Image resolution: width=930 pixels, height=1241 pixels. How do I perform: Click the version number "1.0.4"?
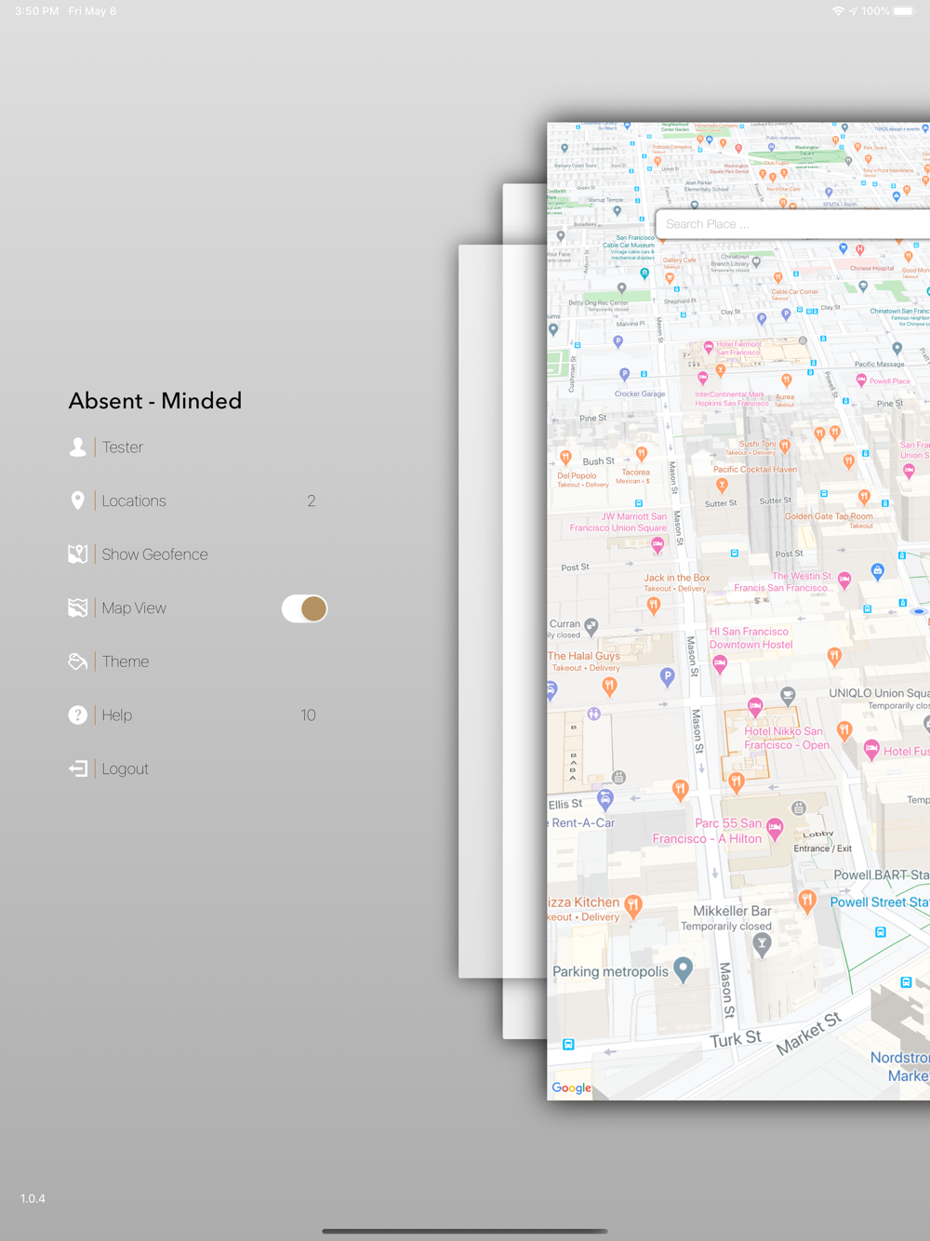(x=33, y=1198)
